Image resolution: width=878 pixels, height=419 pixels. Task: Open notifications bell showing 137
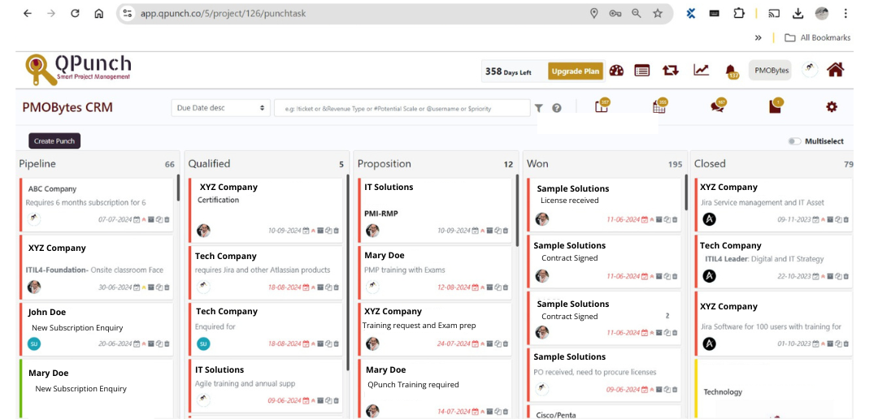point(731,71)
